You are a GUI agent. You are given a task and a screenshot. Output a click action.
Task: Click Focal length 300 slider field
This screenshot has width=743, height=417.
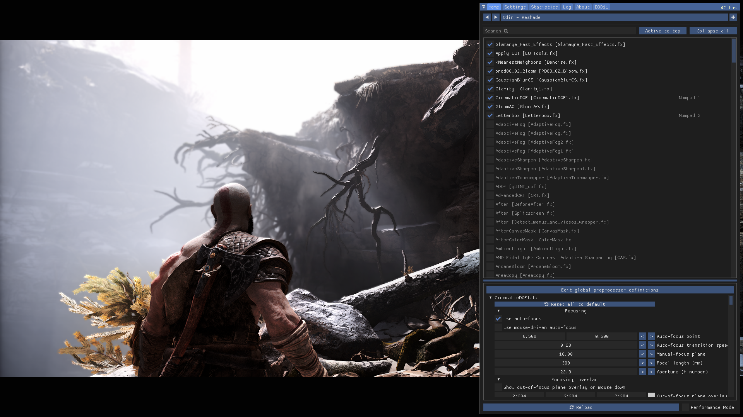point(566,363)
